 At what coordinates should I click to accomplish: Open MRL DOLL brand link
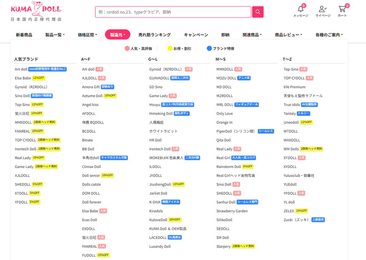(x=225, y=104)
